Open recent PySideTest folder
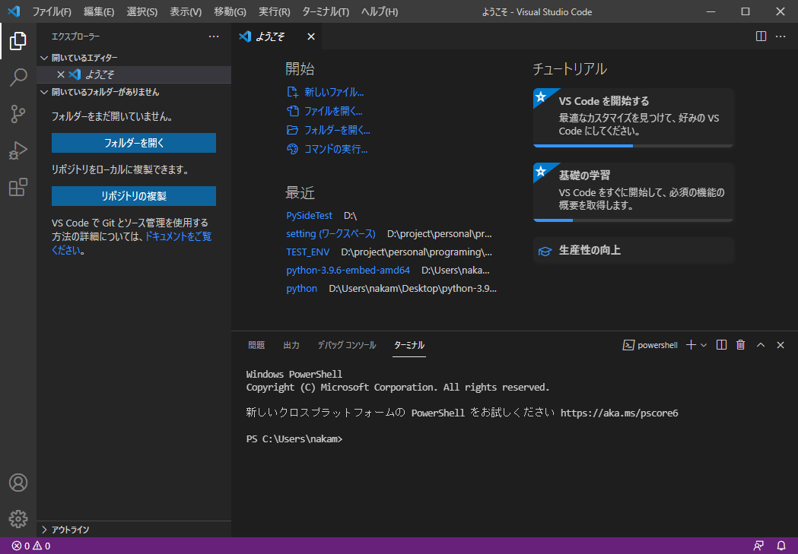This screenshot has width=798, height=554. tap(309, 216)
